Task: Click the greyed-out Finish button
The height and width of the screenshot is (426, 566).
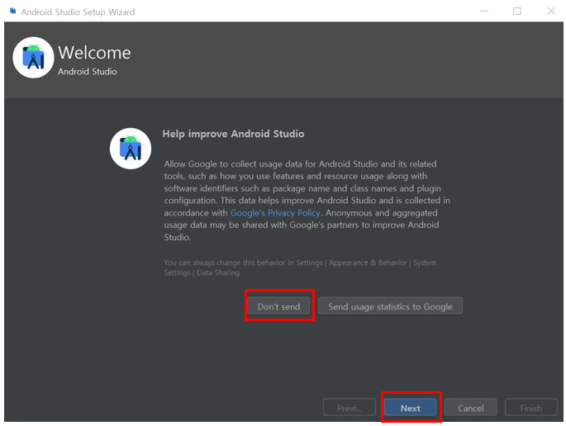Action: click(x=530, y=408)
